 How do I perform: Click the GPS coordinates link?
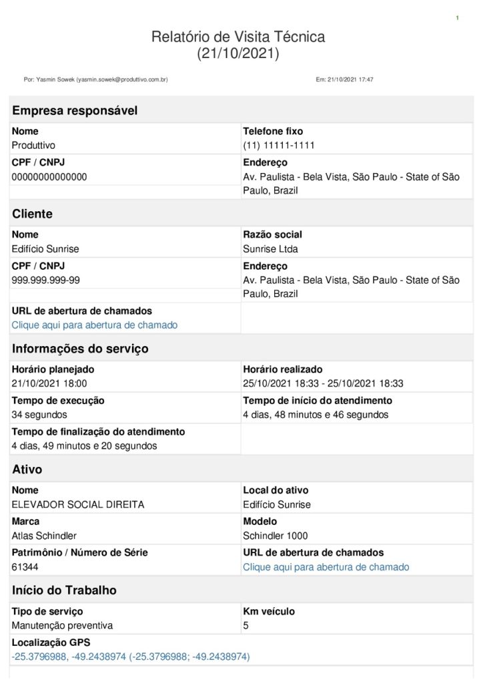point(131,657)
